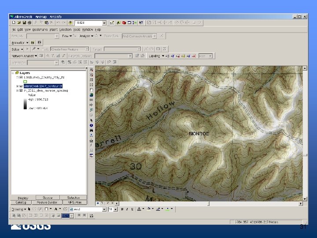317x238 pixels.
Task: Open the Editor dropdown menu
Action: point(17,49)
